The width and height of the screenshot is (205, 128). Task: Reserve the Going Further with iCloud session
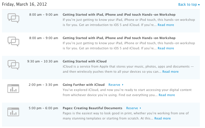pyautogui.click(x=114, y=85)
